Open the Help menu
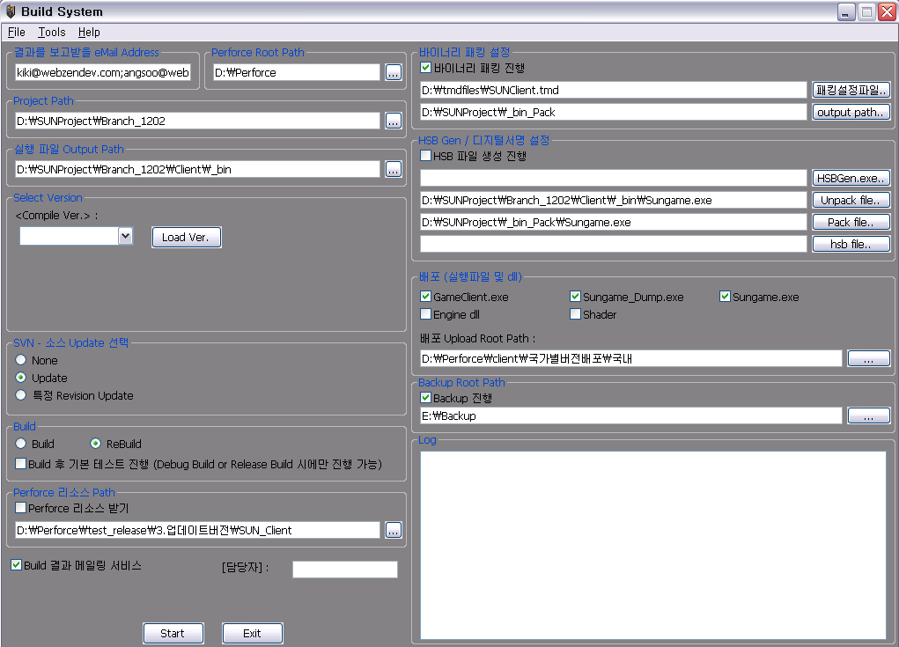 pyautogui.click(x=89, y=32)
